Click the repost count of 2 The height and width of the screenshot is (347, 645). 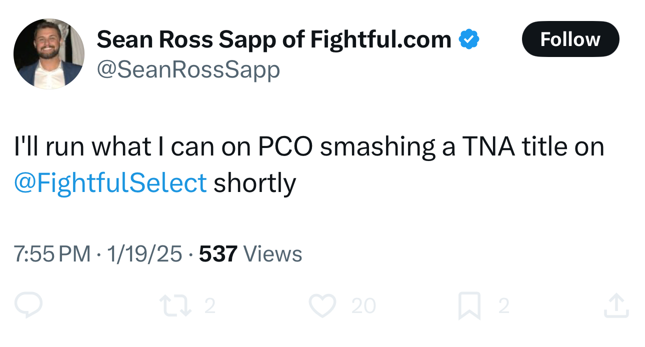point(210,306)
